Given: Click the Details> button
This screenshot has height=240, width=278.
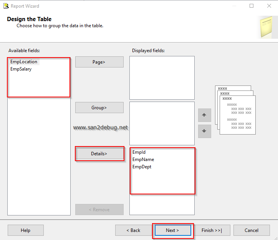Looking at the screenshot, I should pos(99,154).
